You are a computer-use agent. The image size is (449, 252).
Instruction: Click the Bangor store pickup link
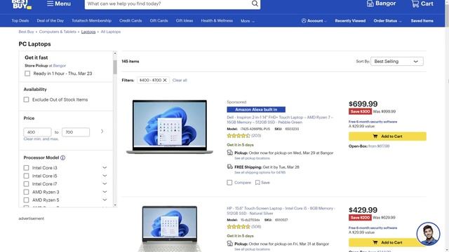pos(60,66)
